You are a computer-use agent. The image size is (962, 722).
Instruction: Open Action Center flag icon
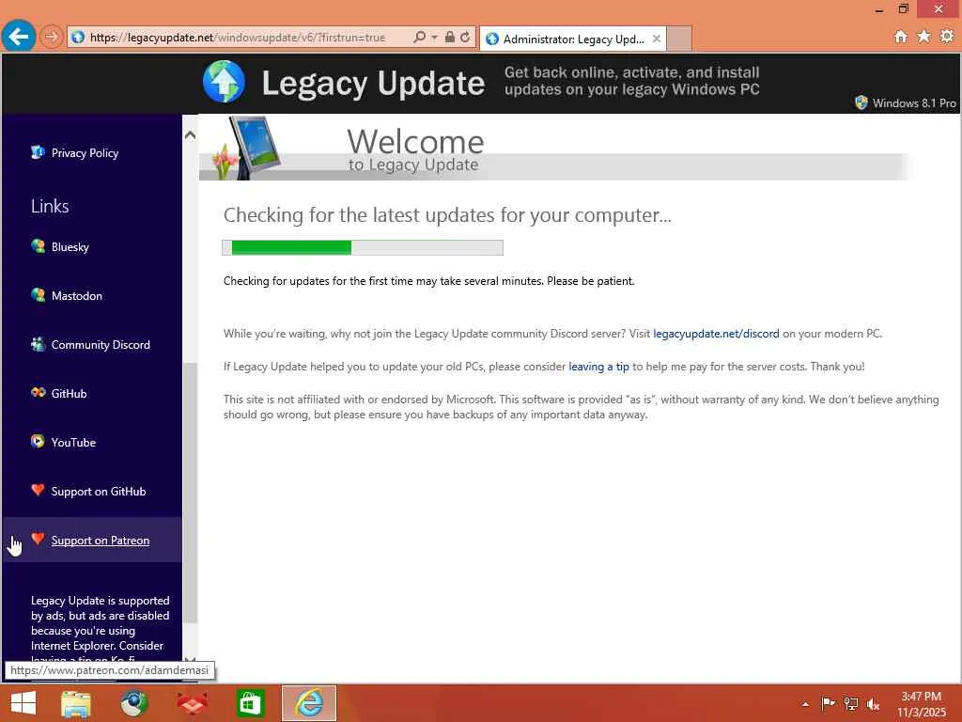[828, 703]
